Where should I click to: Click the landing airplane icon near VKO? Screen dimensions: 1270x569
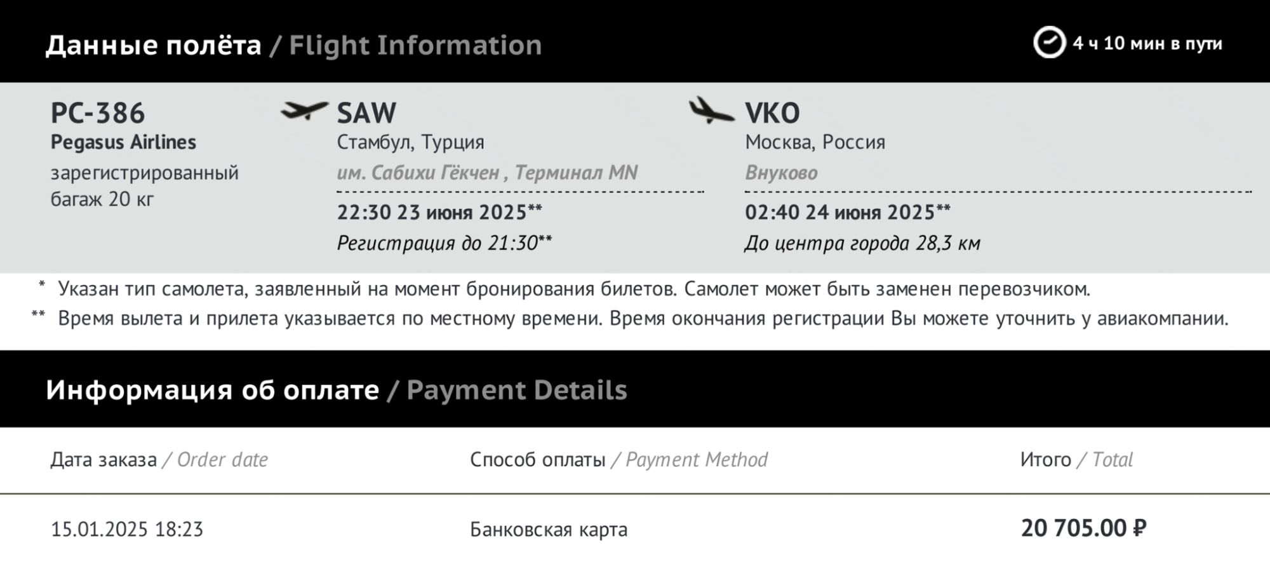coord(711,110)
